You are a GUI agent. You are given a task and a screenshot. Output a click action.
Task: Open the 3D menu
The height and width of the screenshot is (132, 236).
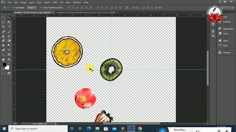[62, 3]
